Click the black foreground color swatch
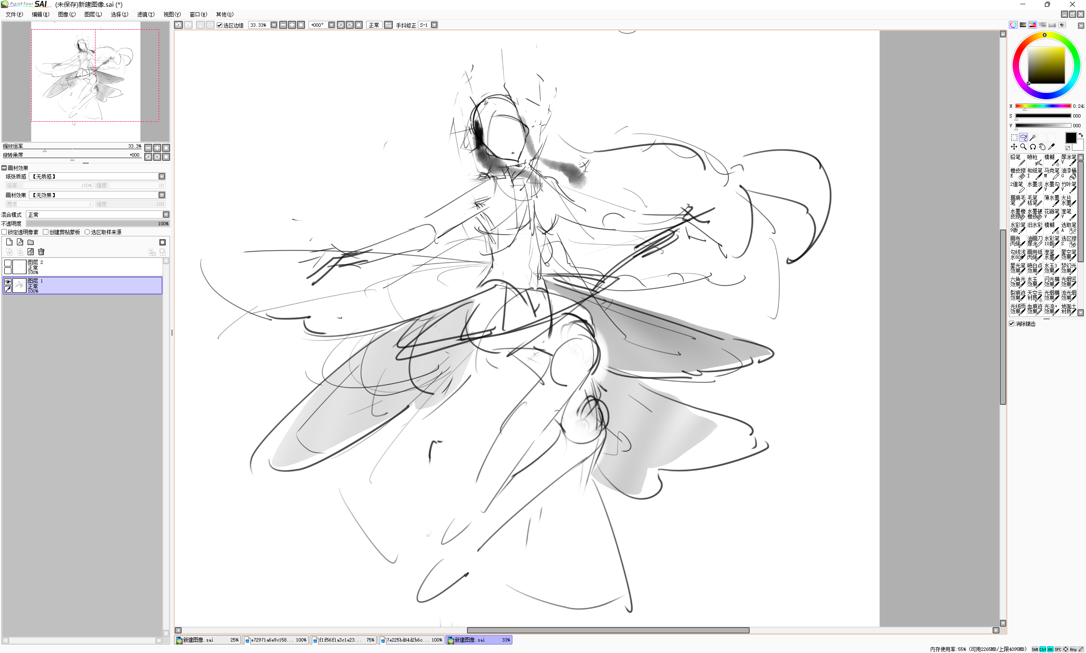The image size is (1086, 653). 1071,138
